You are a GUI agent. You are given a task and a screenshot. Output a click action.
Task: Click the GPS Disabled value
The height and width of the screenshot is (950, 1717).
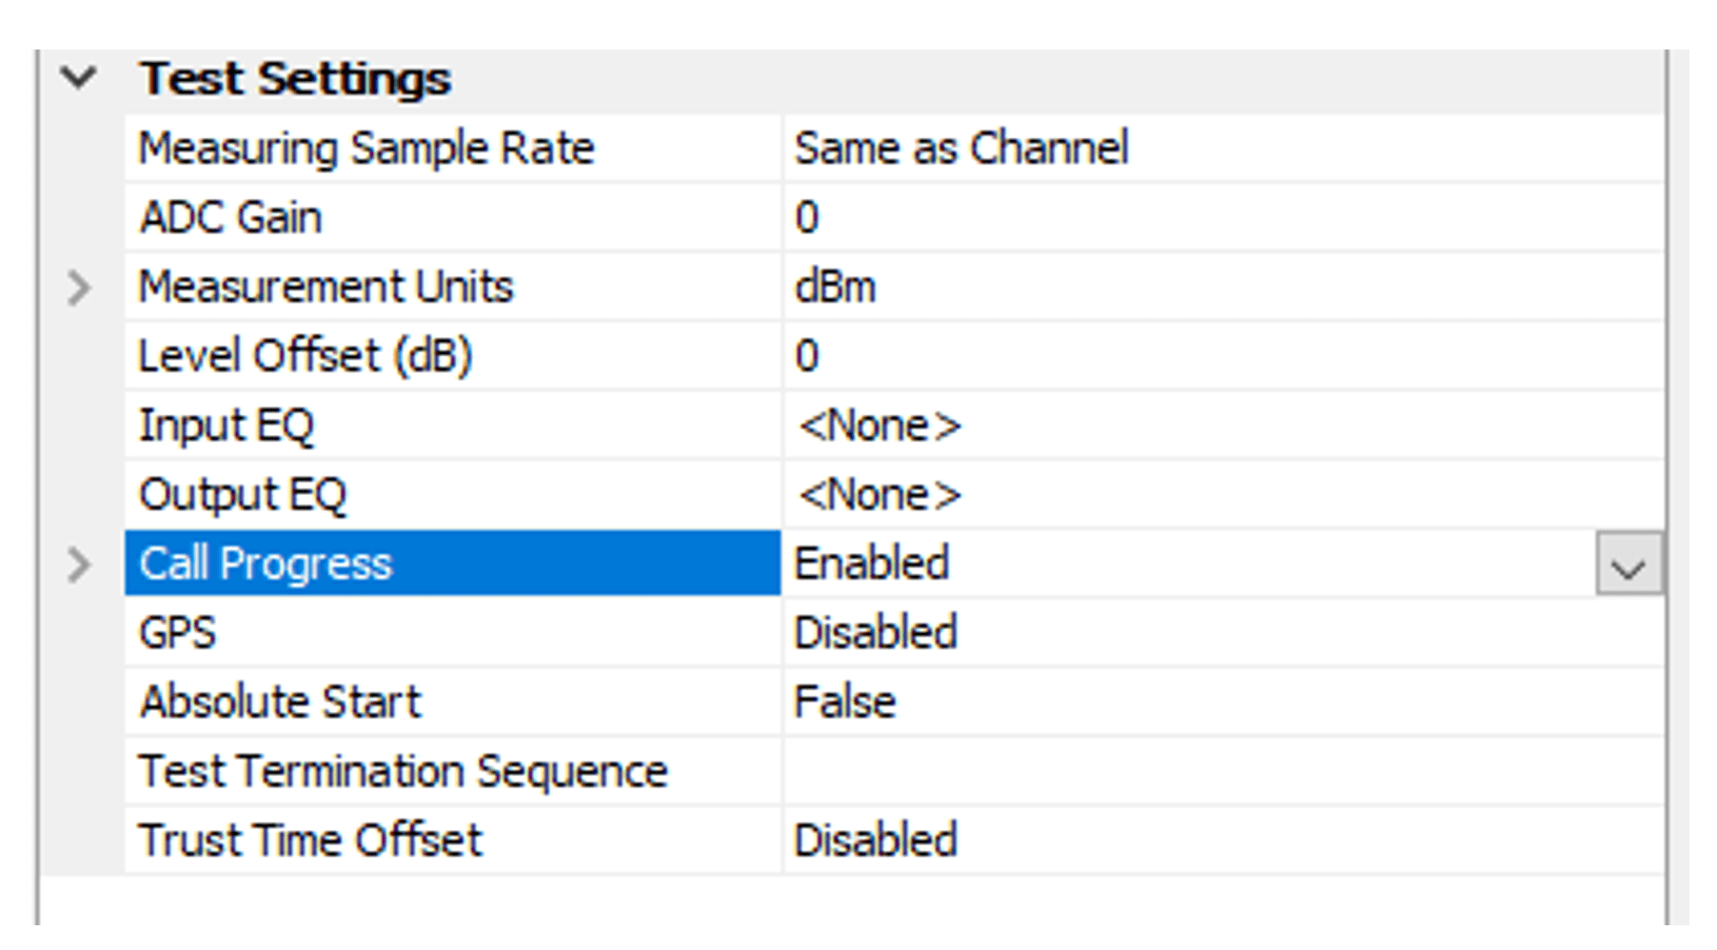pos(876,633)
